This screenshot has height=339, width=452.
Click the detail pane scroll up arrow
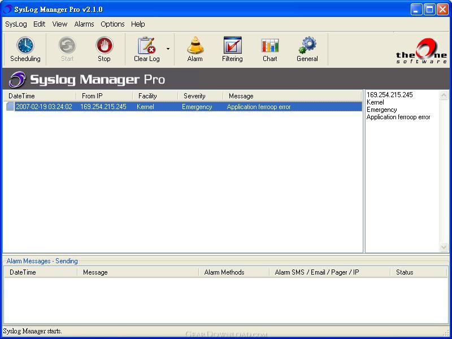444,95
